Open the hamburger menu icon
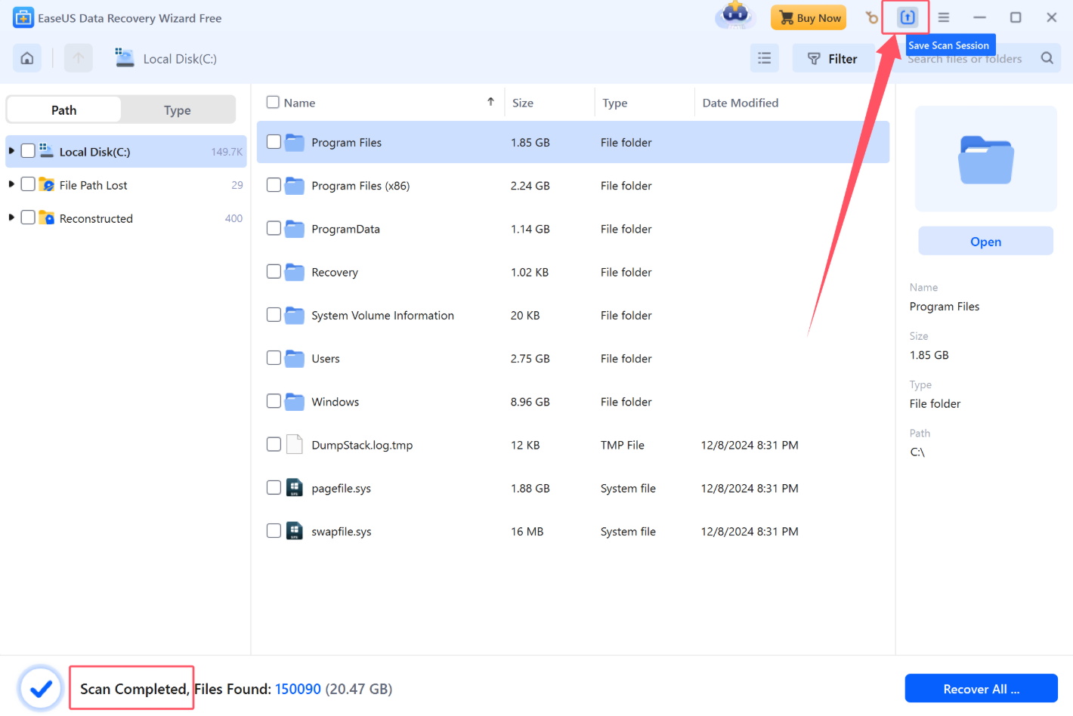 944,17
